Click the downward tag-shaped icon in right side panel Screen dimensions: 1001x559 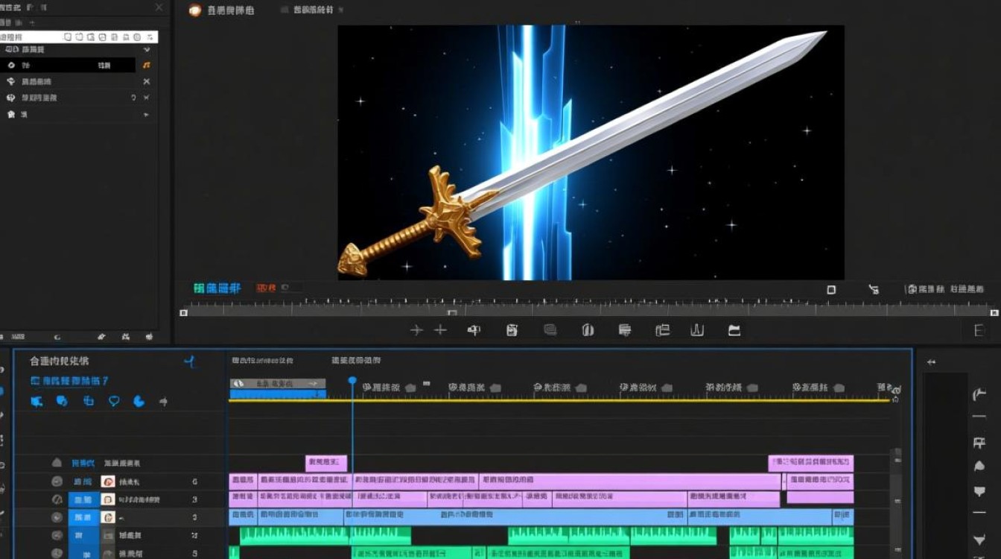[979, 492]
